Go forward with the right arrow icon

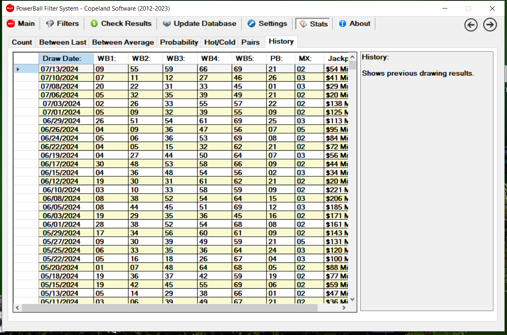click(490, 25)
